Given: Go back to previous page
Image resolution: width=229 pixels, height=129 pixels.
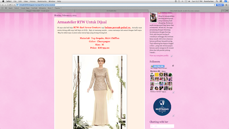Looking at the screenshot, I should click(x=3, y=5).
